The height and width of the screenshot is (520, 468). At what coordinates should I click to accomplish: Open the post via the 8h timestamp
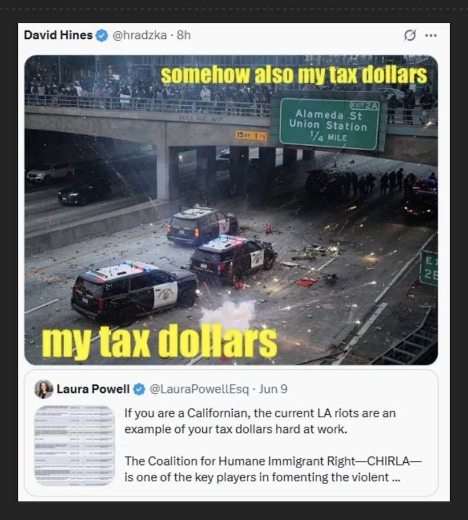(184, 35)
